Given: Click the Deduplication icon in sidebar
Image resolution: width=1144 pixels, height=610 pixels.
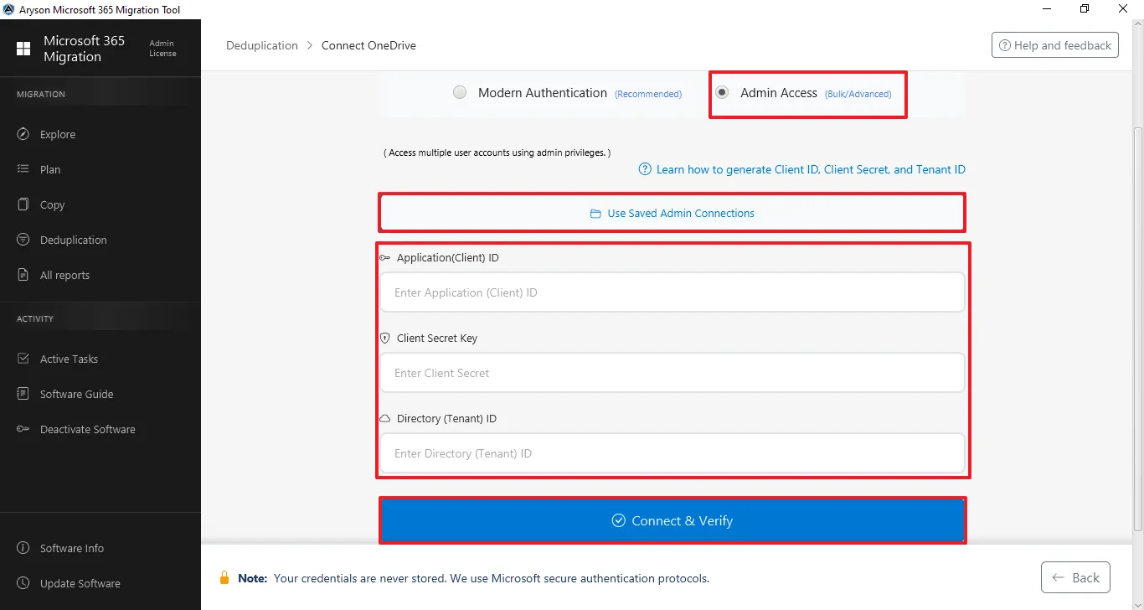Looking at the screenshot, I should pyautogui.click(x=23, y=240).
